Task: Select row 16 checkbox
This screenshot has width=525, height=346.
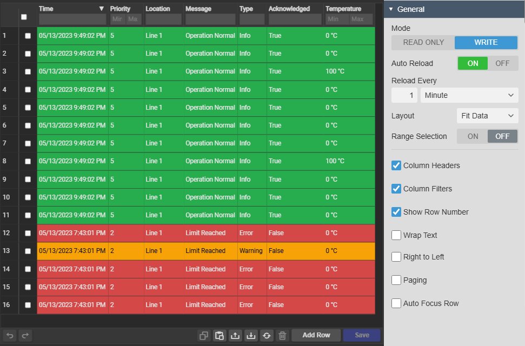Action: click(x=28, y=305)
